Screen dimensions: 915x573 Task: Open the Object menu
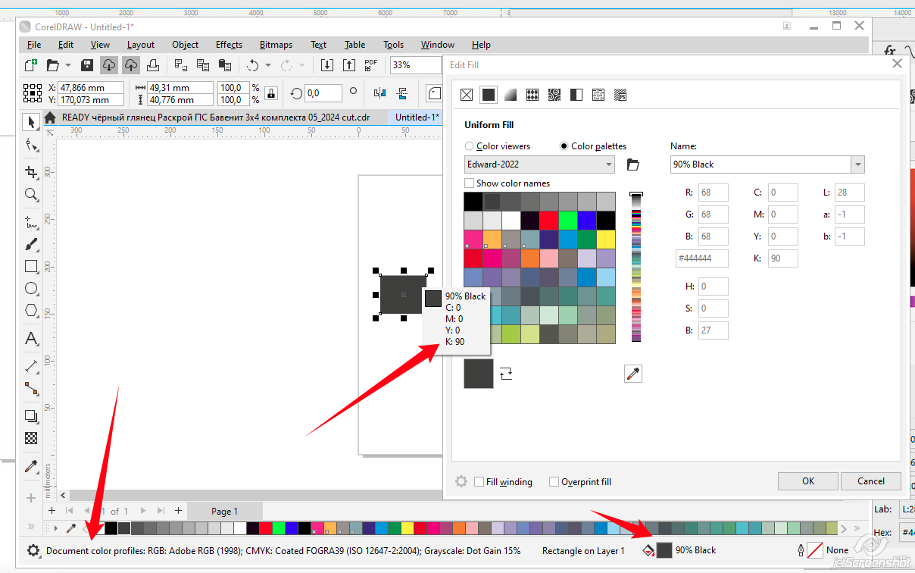tap(185, 45)
